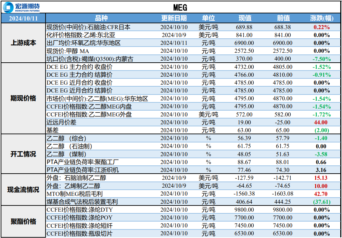Viewport: 342px width, 238px height.
Task: Select the 乙二醇（石油制）row name
Action: (x=69, y=146)
